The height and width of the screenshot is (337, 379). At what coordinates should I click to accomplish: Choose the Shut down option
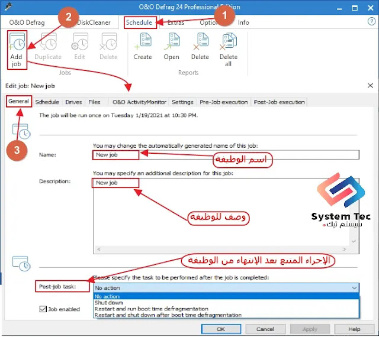click(226, 303)
